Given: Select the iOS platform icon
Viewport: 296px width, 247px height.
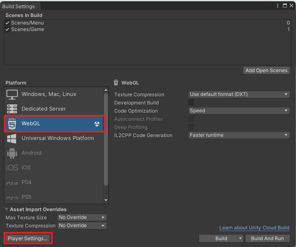Looking at the screenshot, I should [x=12, y=167].
